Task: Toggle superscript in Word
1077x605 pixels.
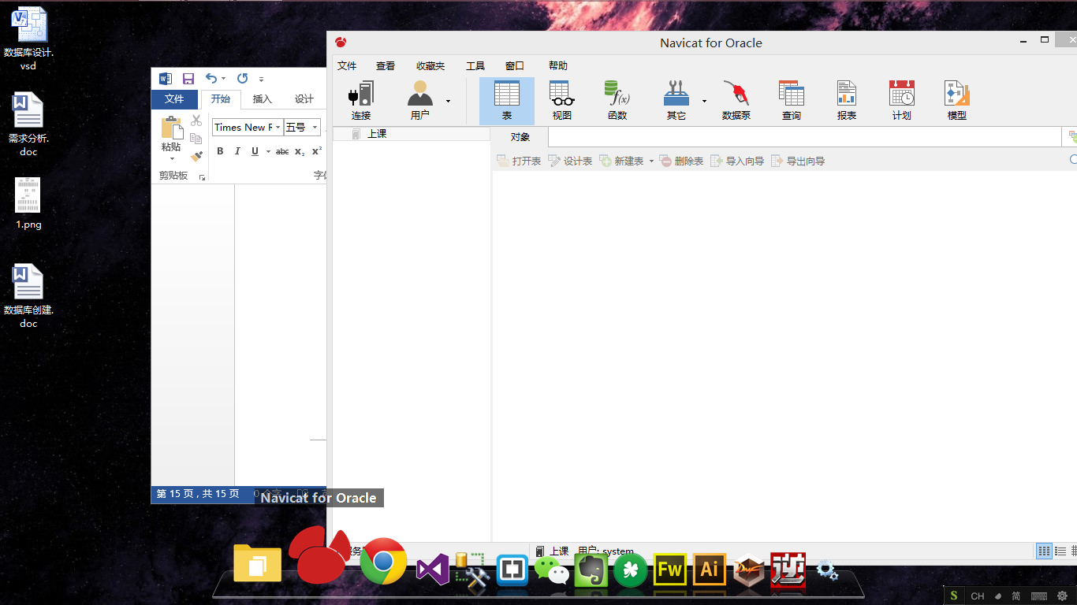Action: (317, 151)
